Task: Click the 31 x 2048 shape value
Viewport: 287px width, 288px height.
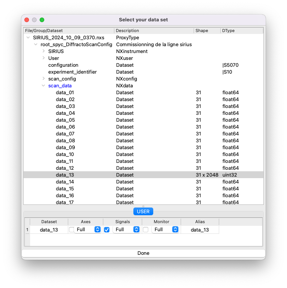Action: (207, 175)
